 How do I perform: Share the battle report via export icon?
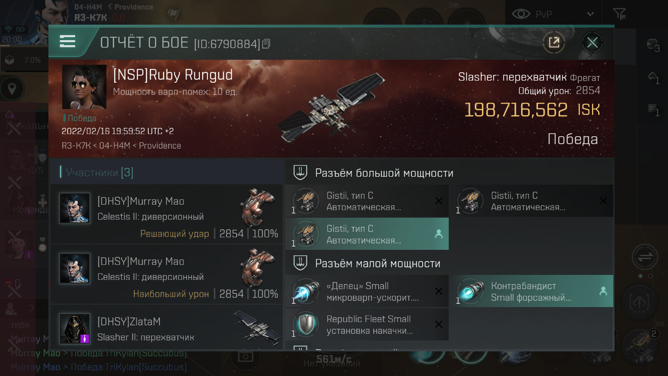554,42
